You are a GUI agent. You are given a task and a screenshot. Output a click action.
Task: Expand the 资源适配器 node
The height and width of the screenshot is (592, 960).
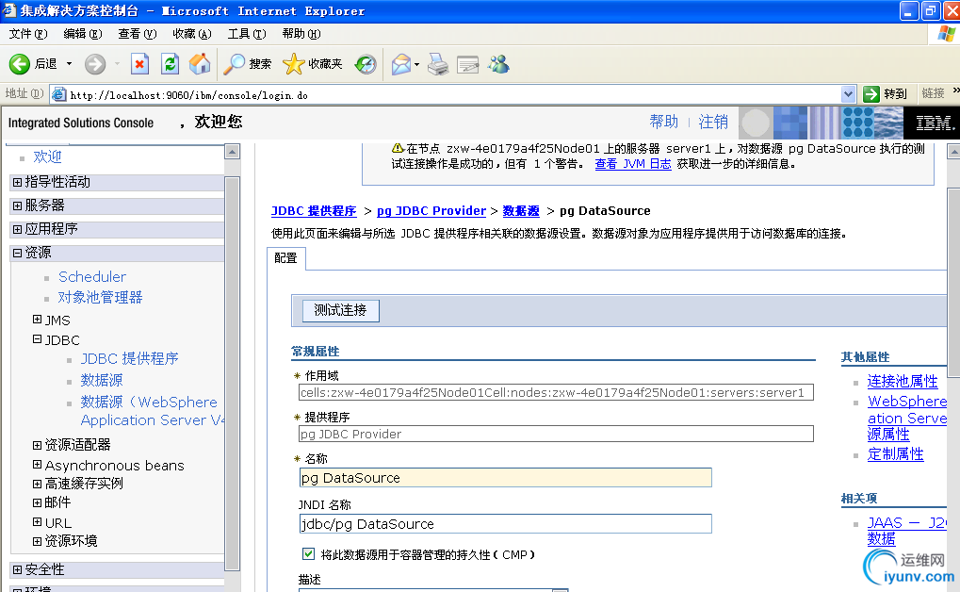click(x=38, y=445)
